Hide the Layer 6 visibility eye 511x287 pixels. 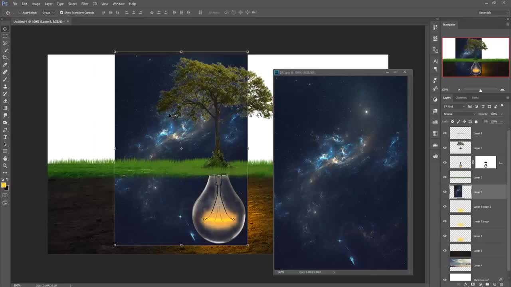click(x=445, y=133)
